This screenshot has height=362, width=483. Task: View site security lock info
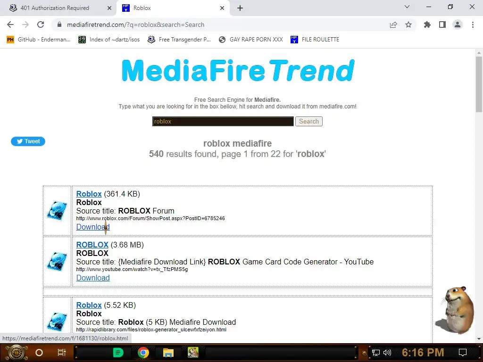(x=59, y=25)
